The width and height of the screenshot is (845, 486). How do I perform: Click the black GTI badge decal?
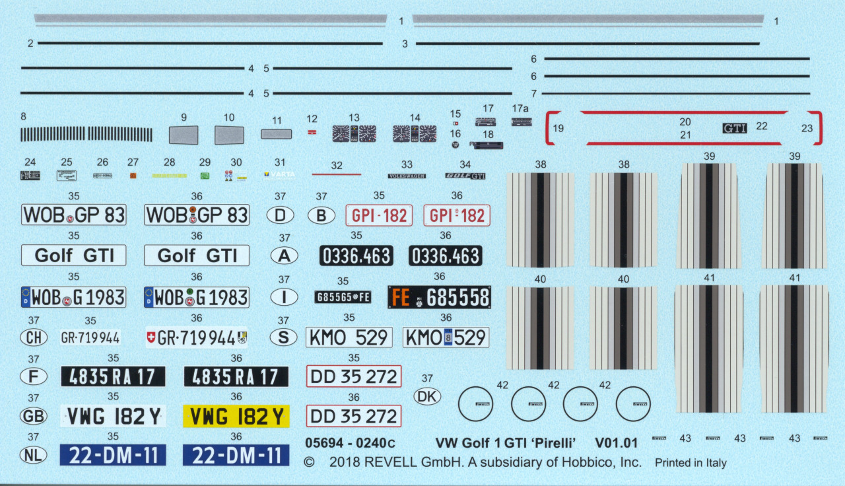pos(734,128)
